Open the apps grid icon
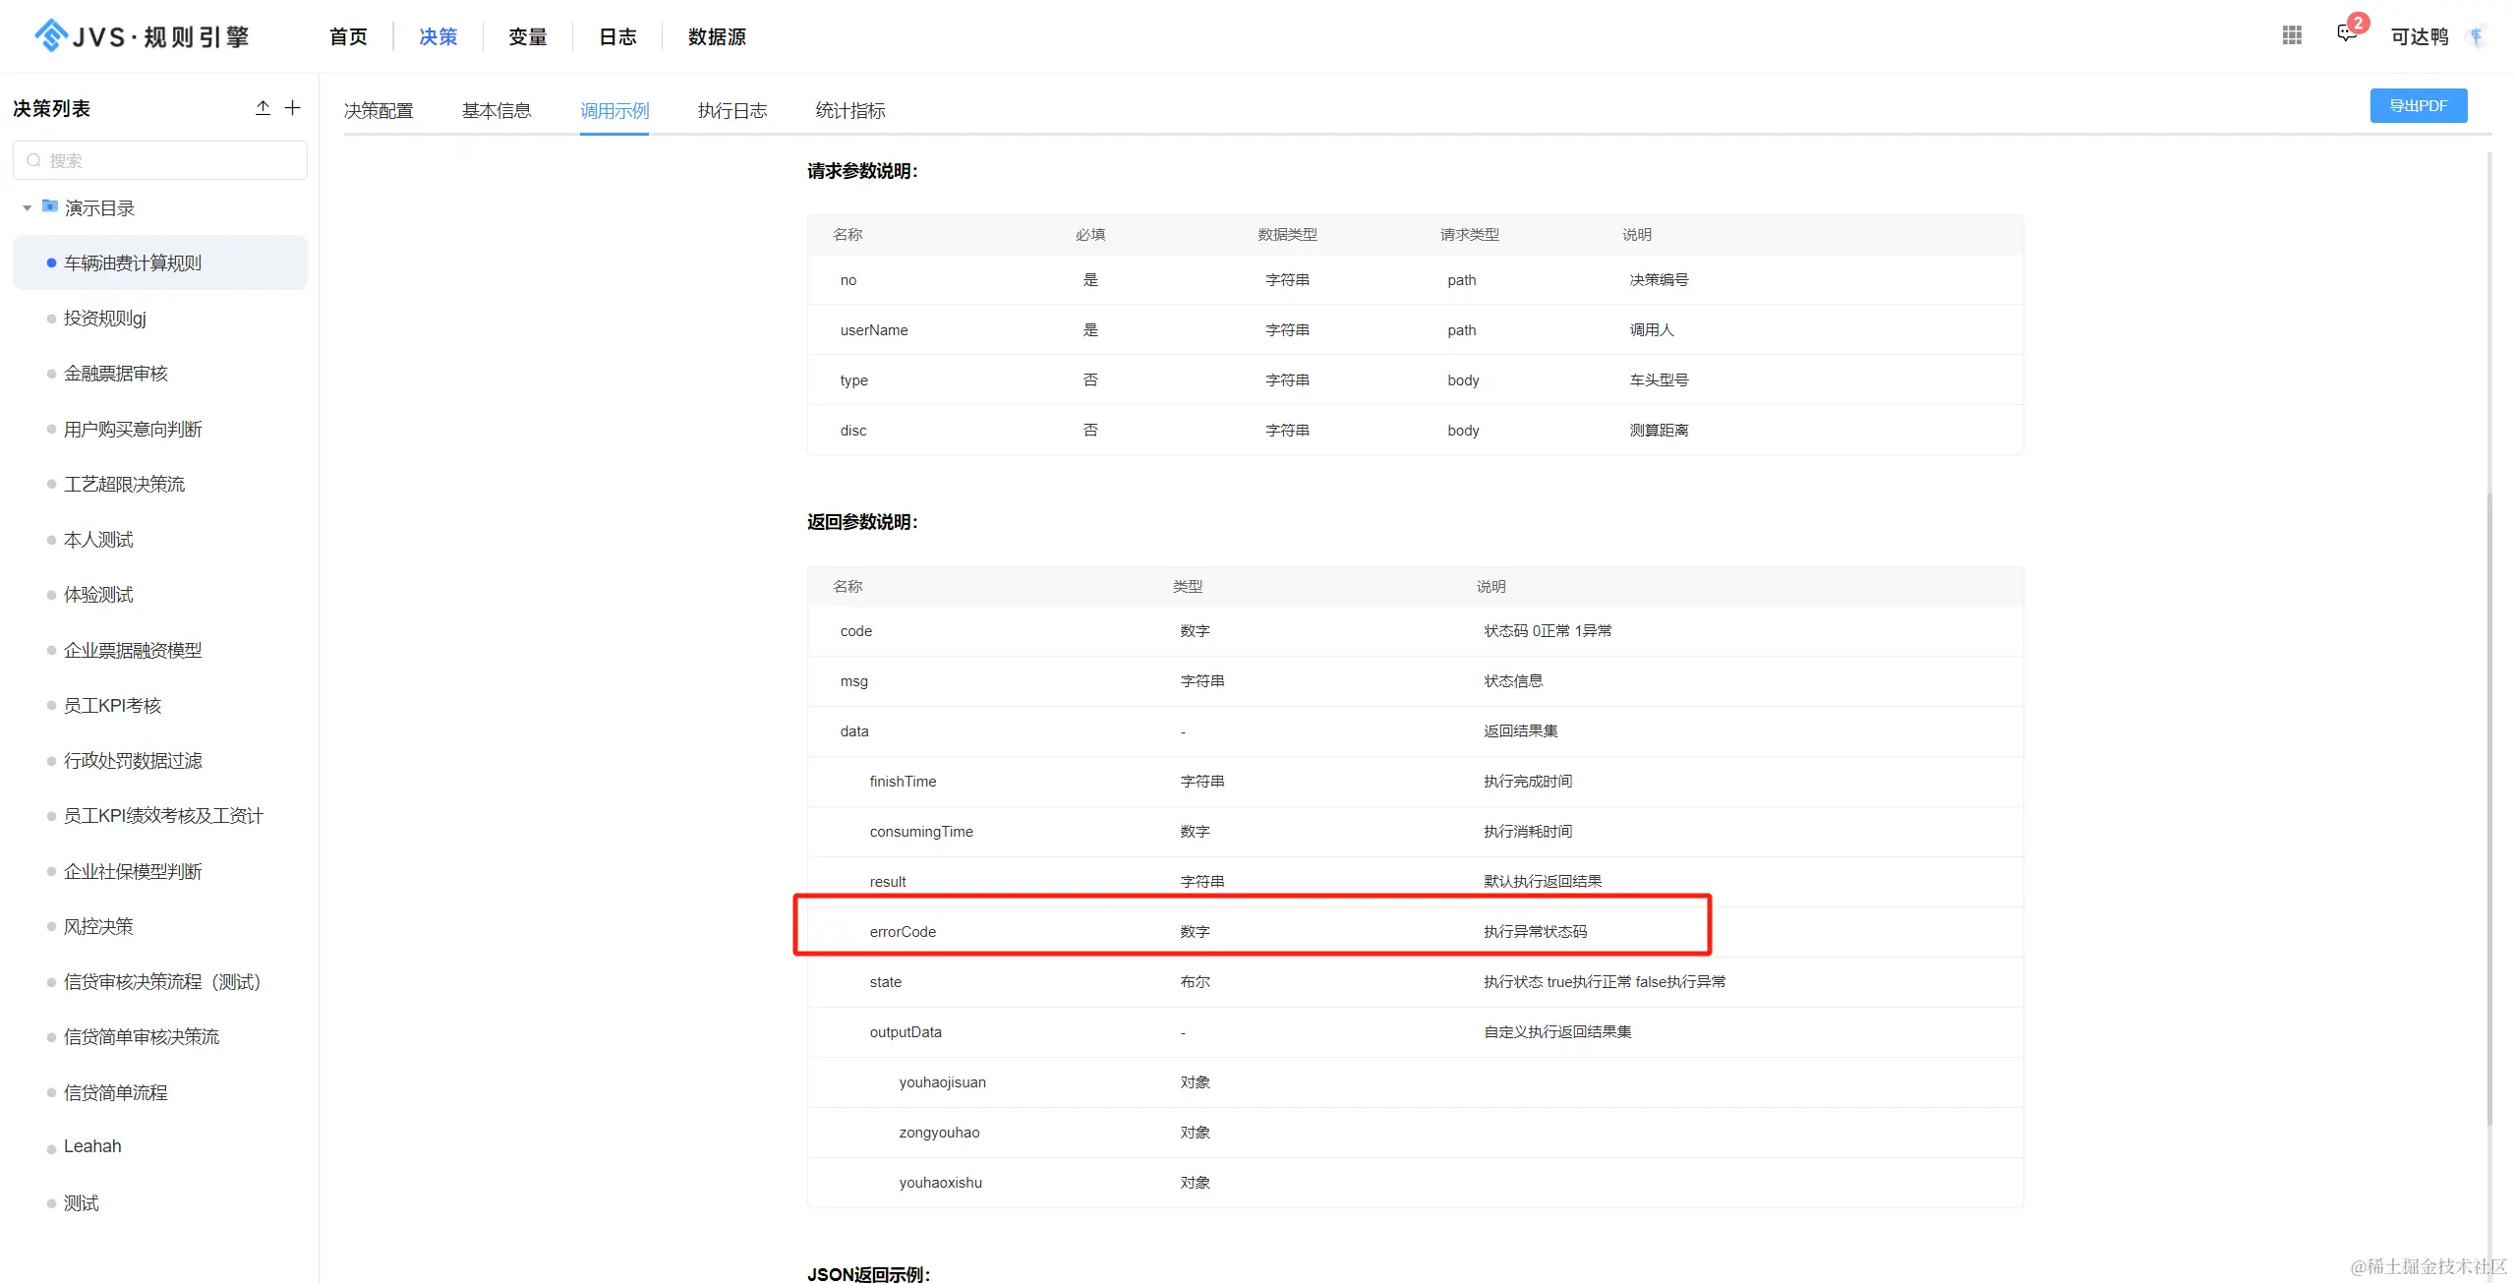The height and width of the screenshot is (1283, 2514). (x=2292, y=35)
